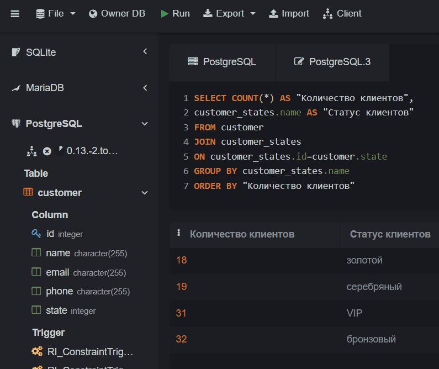Image resolution: width=439 pixels, height=369 pixels.
Task: Select result cell 31
Action: (181, 313)
